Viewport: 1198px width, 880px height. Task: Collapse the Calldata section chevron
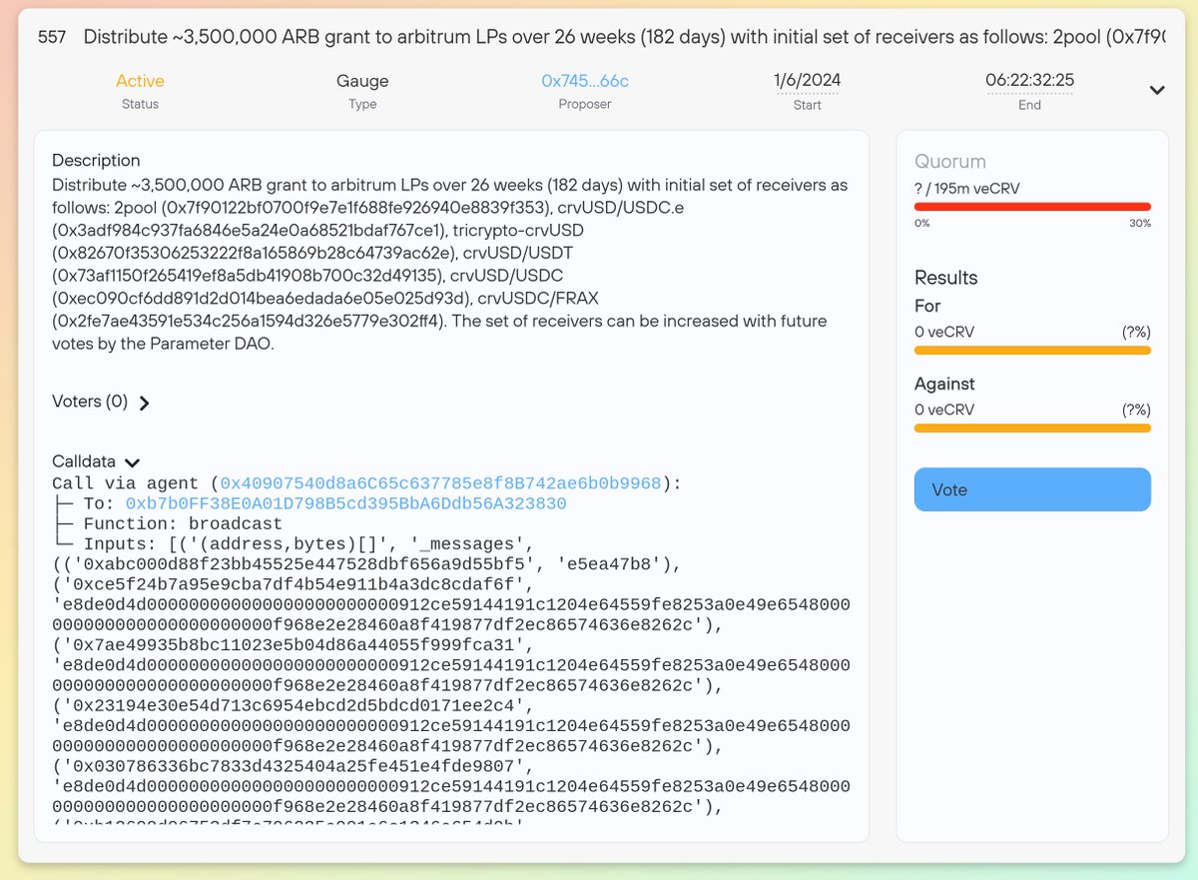coord(133,462)
